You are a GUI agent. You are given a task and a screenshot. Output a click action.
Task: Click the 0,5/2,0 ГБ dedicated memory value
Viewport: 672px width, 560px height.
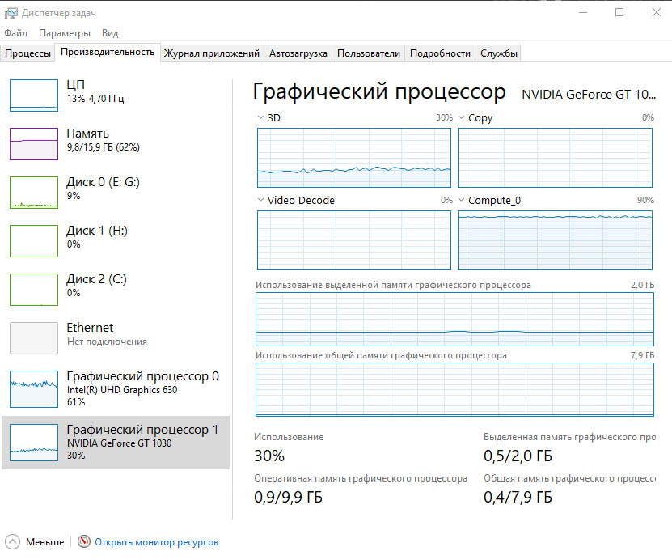(x=518, y=456)
